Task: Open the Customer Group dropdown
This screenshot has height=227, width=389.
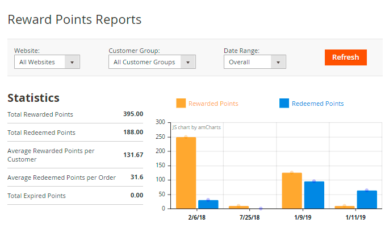Action: coord(152,62)
